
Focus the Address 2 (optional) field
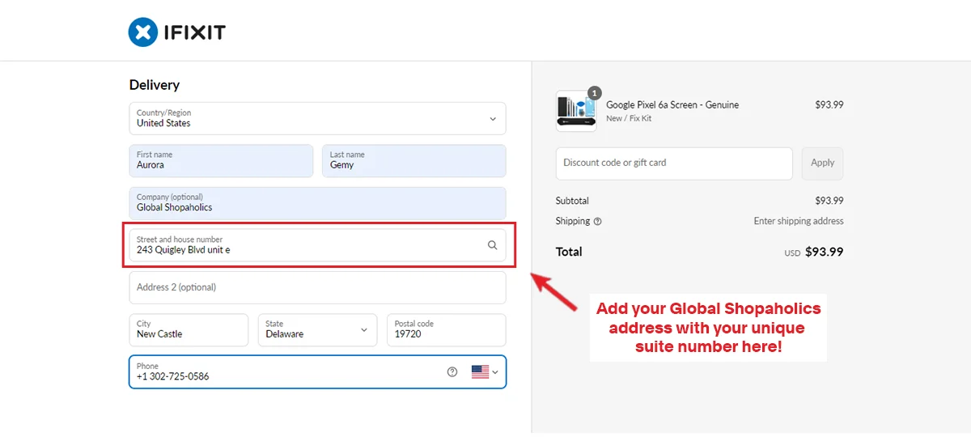tap(317, 287)
